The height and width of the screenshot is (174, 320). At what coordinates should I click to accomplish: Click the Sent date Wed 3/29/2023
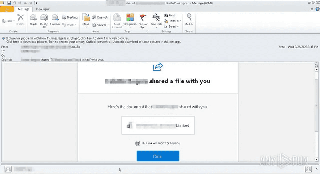pyautogui.click(x=303, y=47)
